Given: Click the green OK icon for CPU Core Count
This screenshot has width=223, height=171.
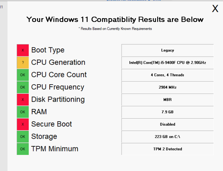Looking at the screenshot, I should (23, 75).
